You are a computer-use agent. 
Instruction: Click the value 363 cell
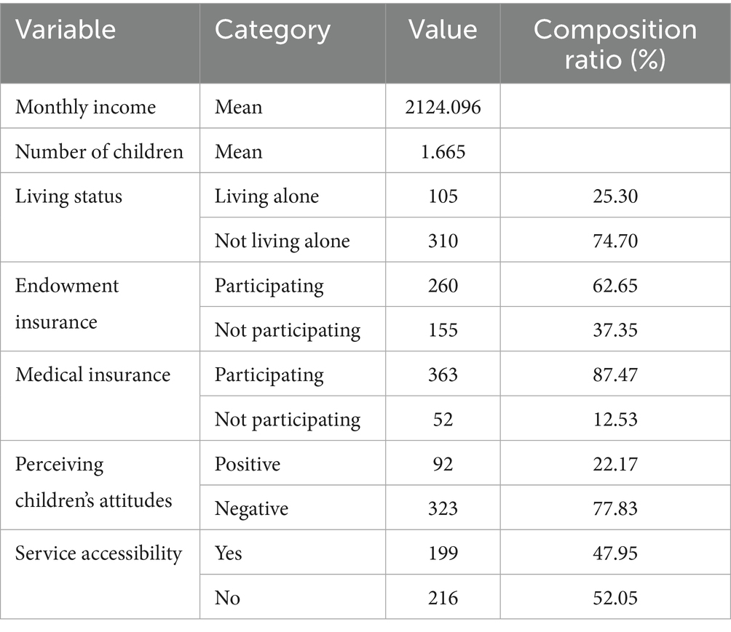(443, 375)
